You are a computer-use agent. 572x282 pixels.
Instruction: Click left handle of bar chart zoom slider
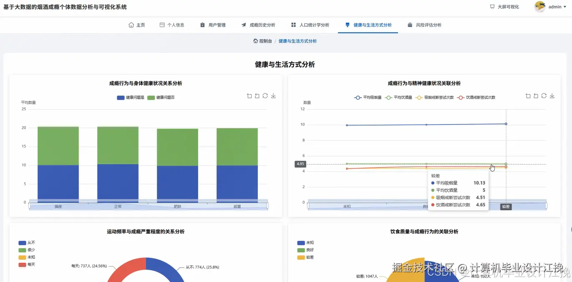click(x=30, y=206)
